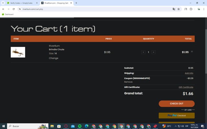The image size is (207, 129).
Task: Click the browser forward arrow
Action: (8, 9)
